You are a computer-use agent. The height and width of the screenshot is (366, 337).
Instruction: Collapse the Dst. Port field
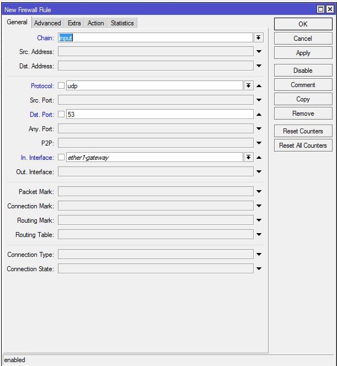259,115
